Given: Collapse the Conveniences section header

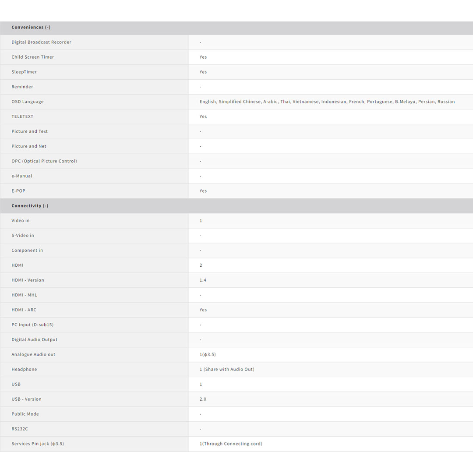Looking at the screenshot, I should point(31,27).
